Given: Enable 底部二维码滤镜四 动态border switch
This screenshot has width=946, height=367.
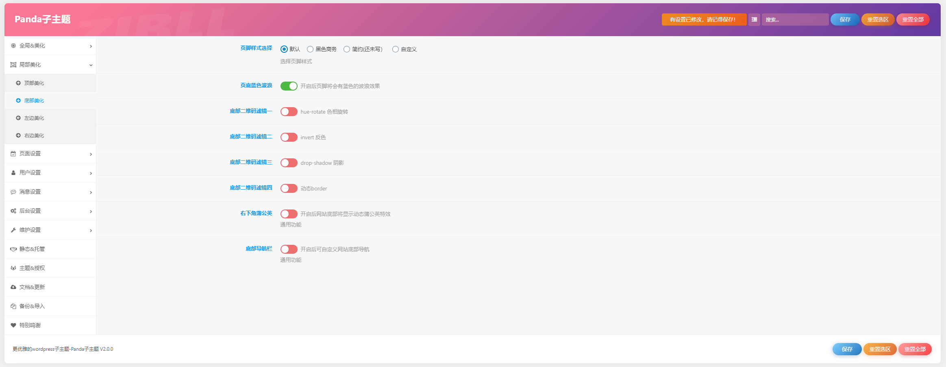Looking at the screenshot, I should [x=289, y=188].
